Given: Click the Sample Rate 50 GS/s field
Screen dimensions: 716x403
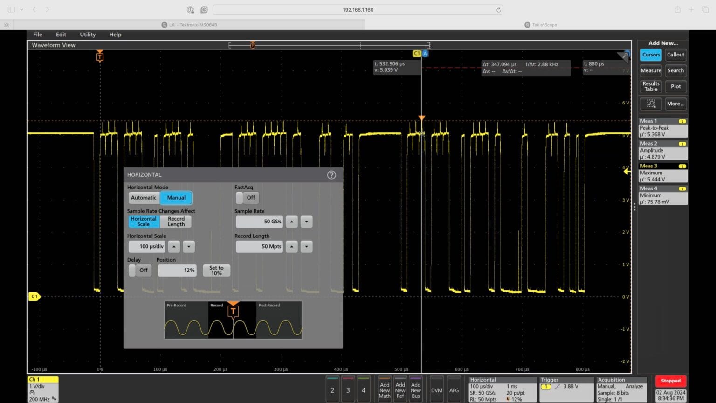Looking at the screenshot, I should click(259, 222).
